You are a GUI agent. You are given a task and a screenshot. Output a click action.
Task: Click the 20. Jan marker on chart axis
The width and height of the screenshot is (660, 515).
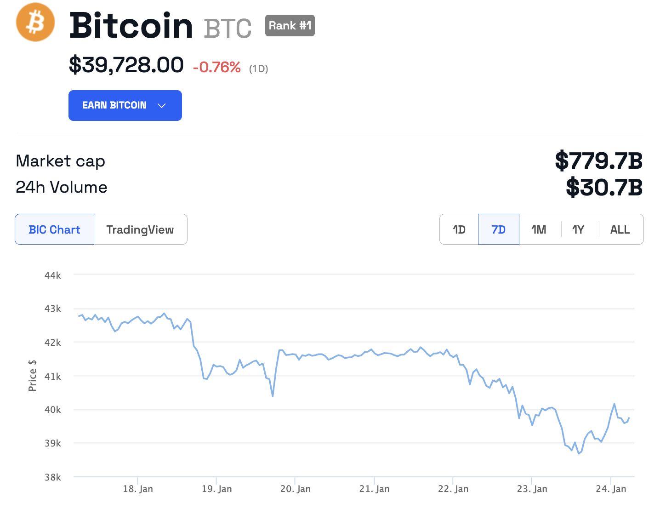[296, 489]
